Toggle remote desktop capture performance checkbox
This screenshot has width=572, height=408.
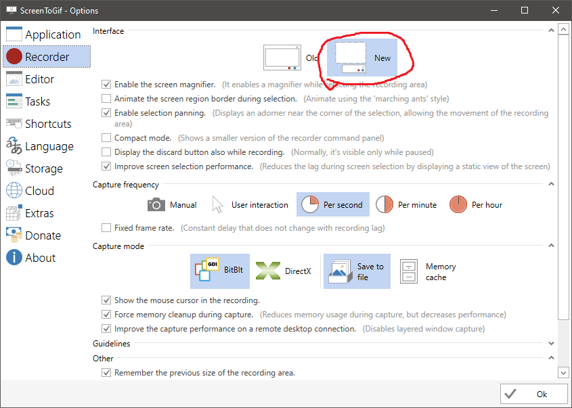point(106,329)
